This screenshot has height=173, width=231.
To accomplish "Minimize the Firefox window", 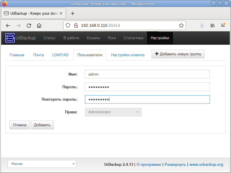I will tap(214, 3).
